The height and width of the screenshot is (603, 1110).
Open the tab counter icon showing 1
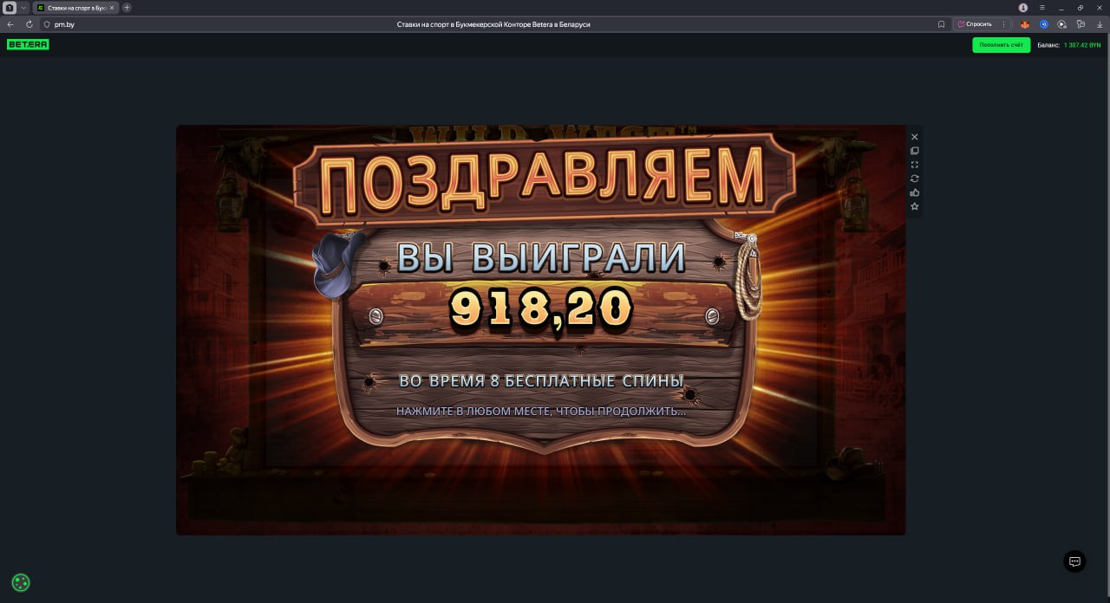click(9, 7)
